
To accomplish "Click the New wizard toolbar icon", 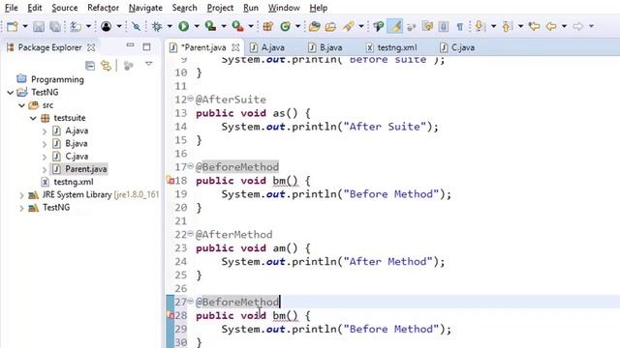I will coord(13,26).
